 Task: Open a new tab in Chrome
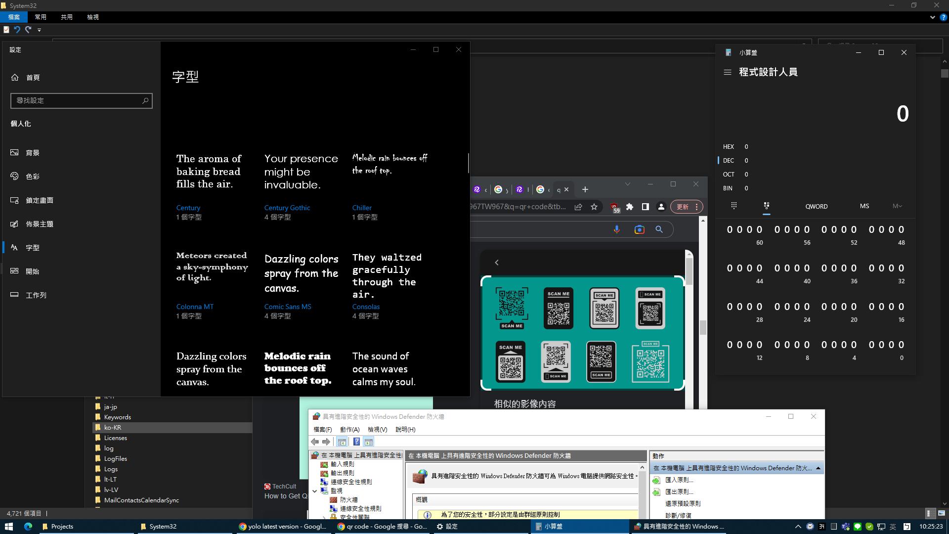[x=585, y=189]
